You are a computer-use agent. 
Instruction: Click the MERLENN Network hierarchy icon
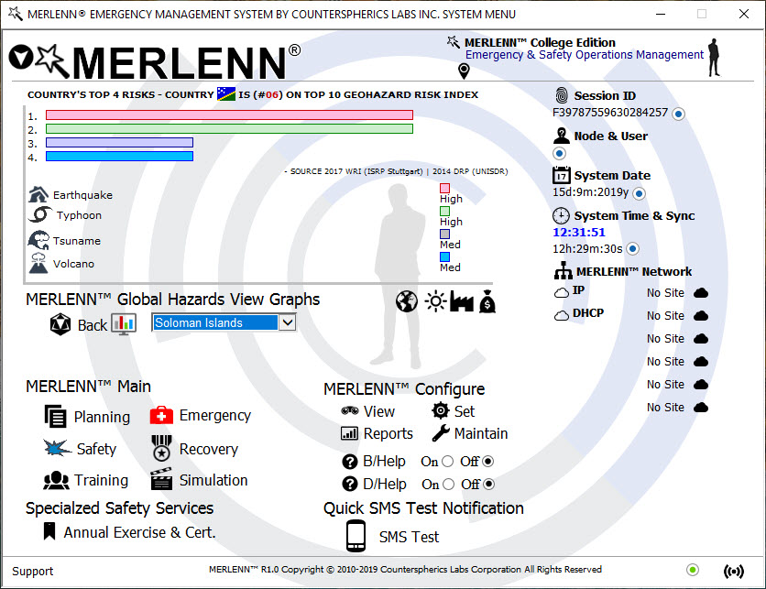coord(564,270)
